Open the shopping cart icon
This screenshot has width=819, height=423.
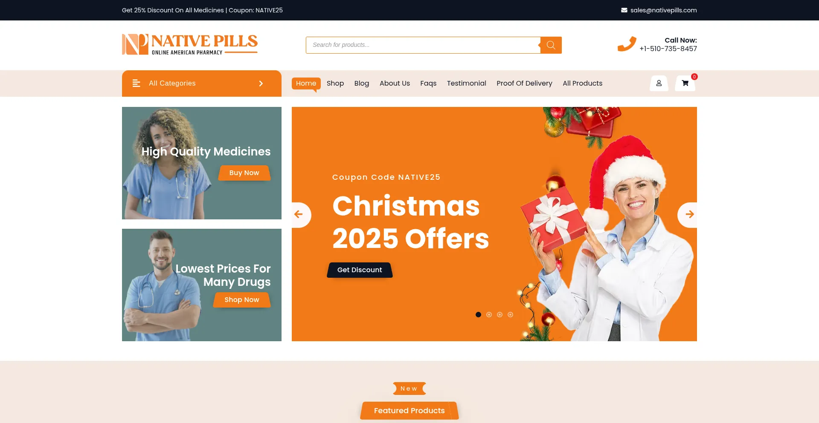685,83
